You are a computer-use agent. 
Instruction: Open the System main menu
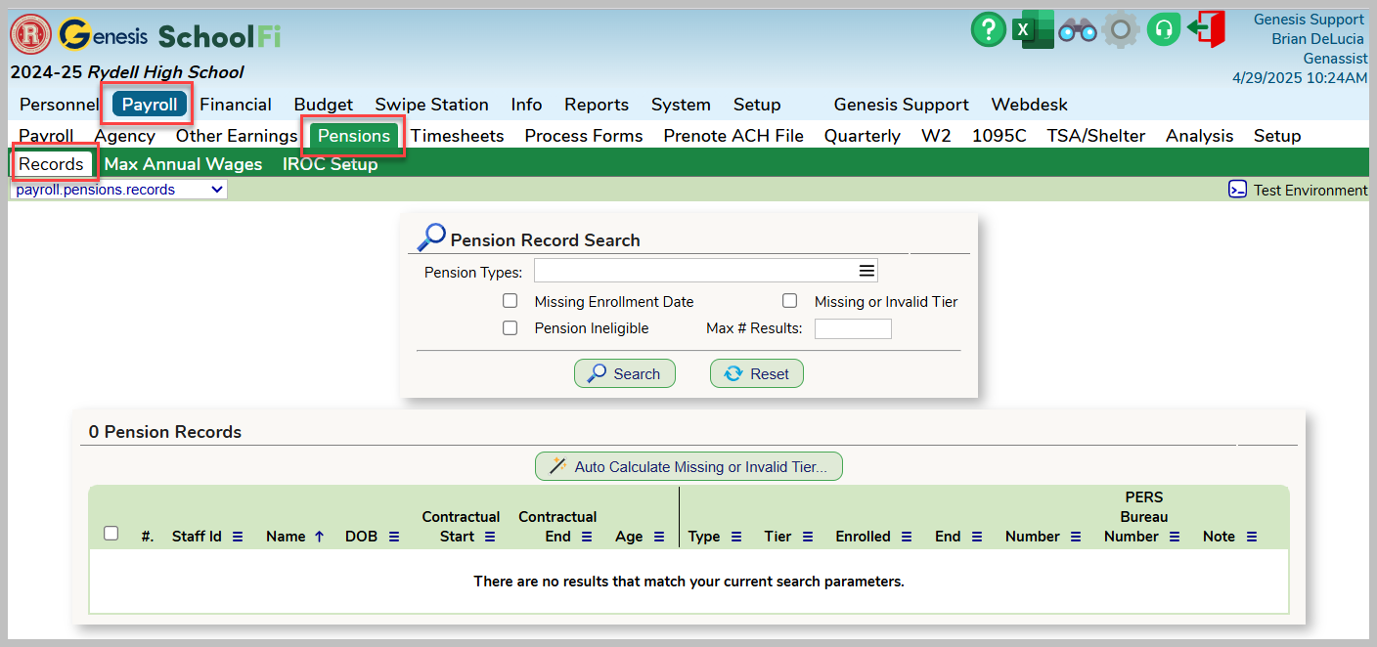tap(681, 105)
